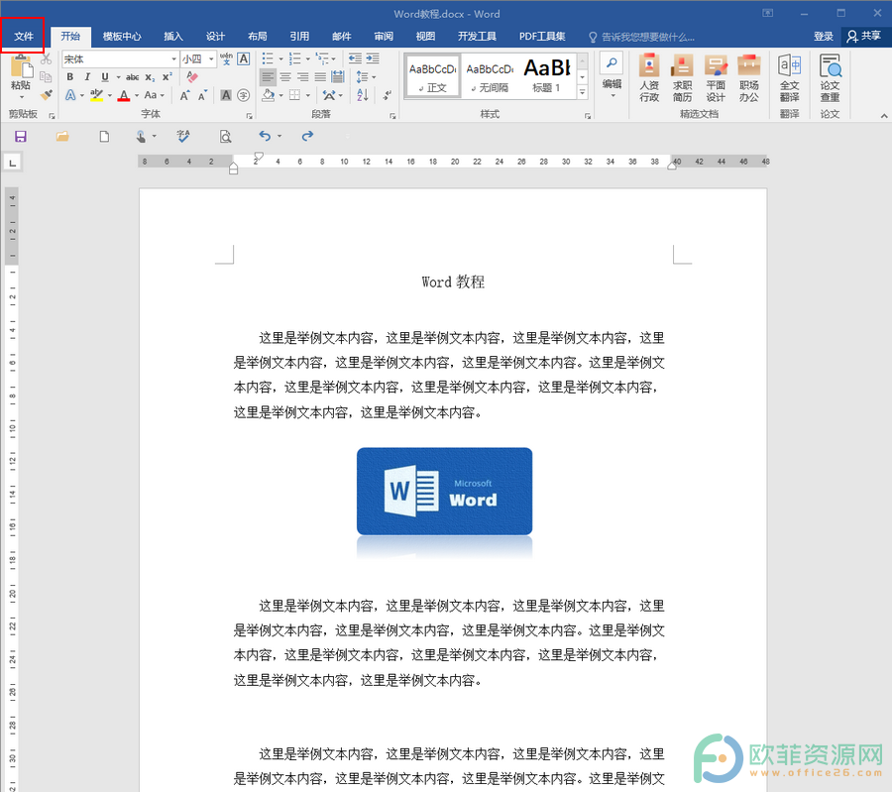The width and height of the screenshot is (892, 792).
Task: Toggle subscript formatting
Action: [150, 76]
